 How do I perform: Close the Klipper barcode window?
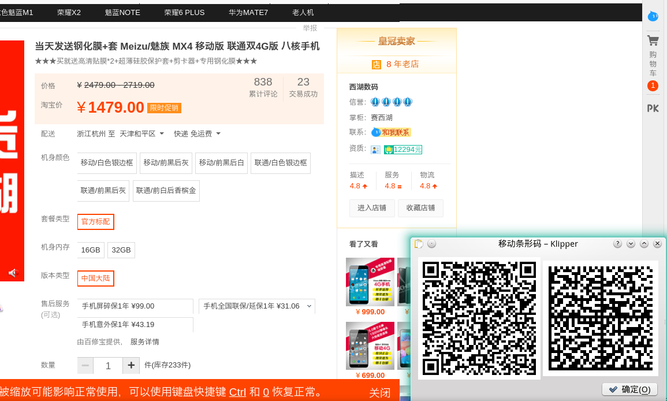tap(657, 243)
